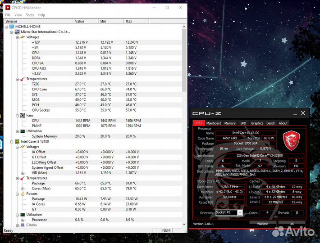Viewport: 320px width, 243px height.
Task: Click the Micro-Star motherboard icon
Action: point(17,32)
